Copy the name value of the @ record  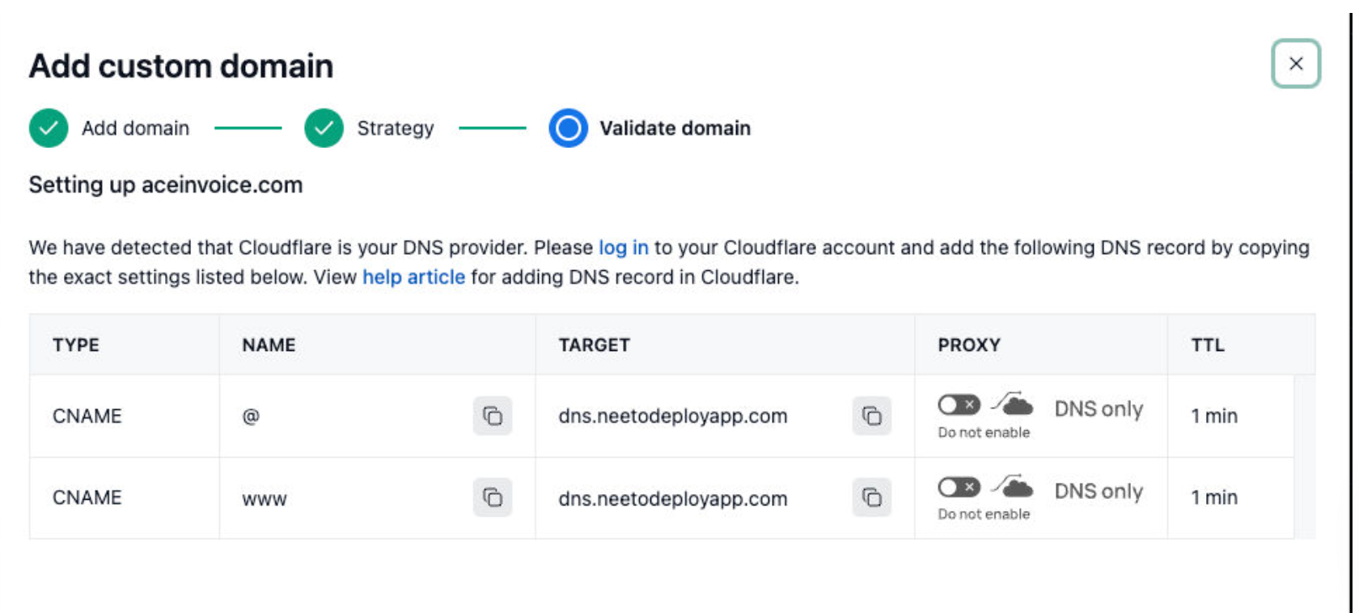click(492, 416)
